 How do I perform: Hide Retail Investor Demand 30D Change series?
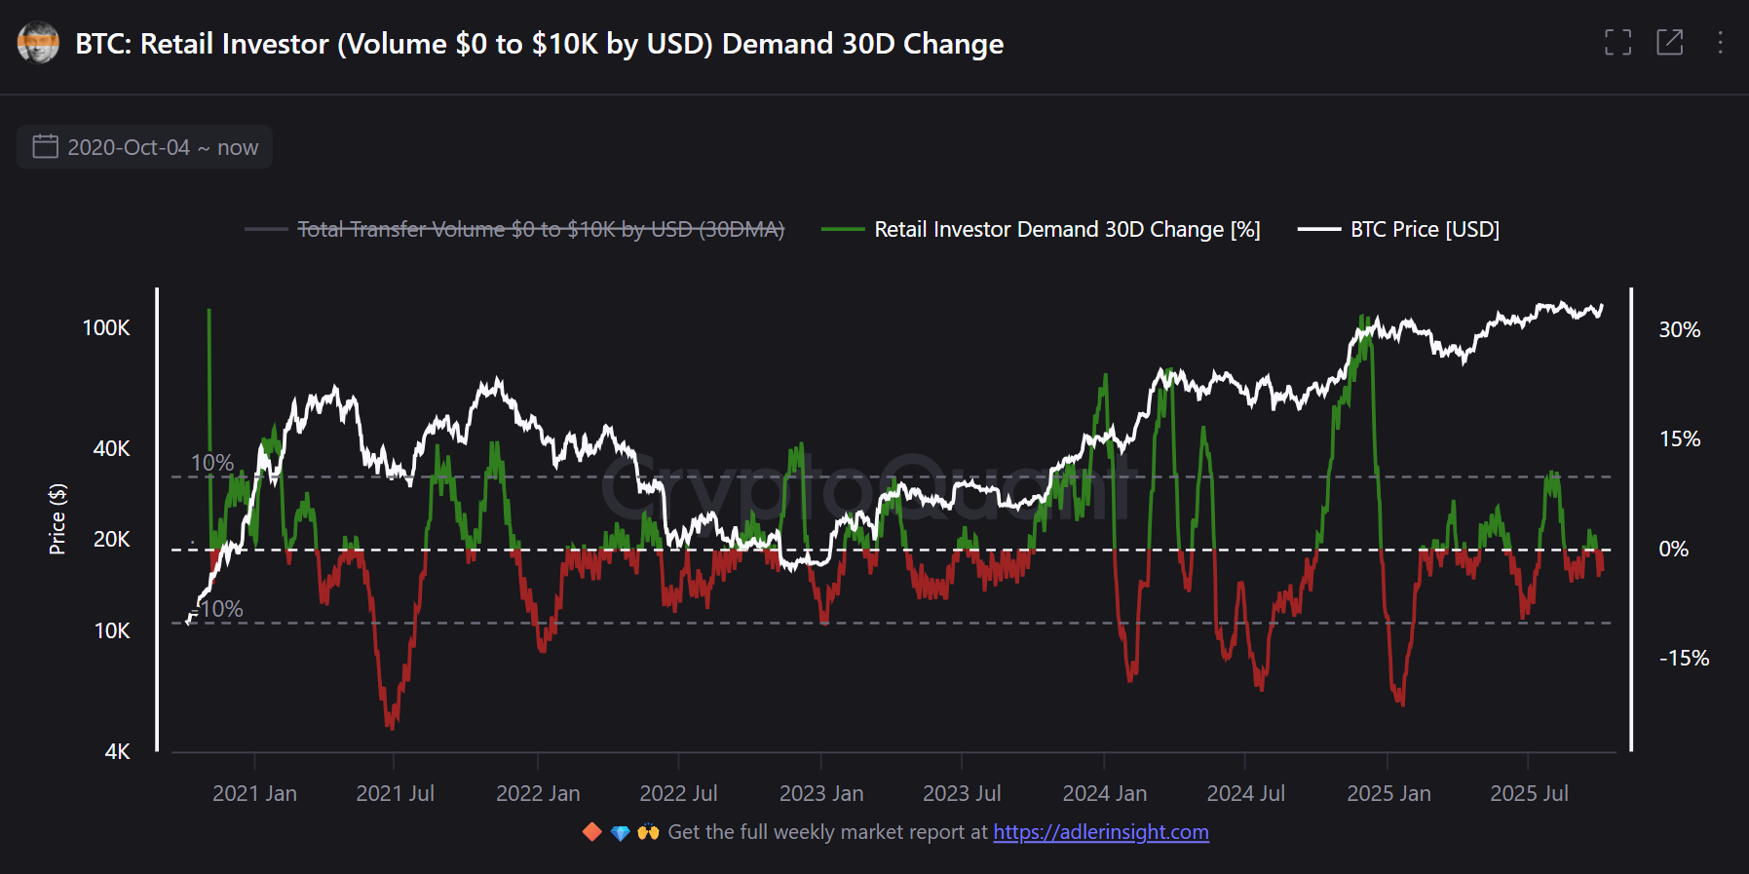1067,229
